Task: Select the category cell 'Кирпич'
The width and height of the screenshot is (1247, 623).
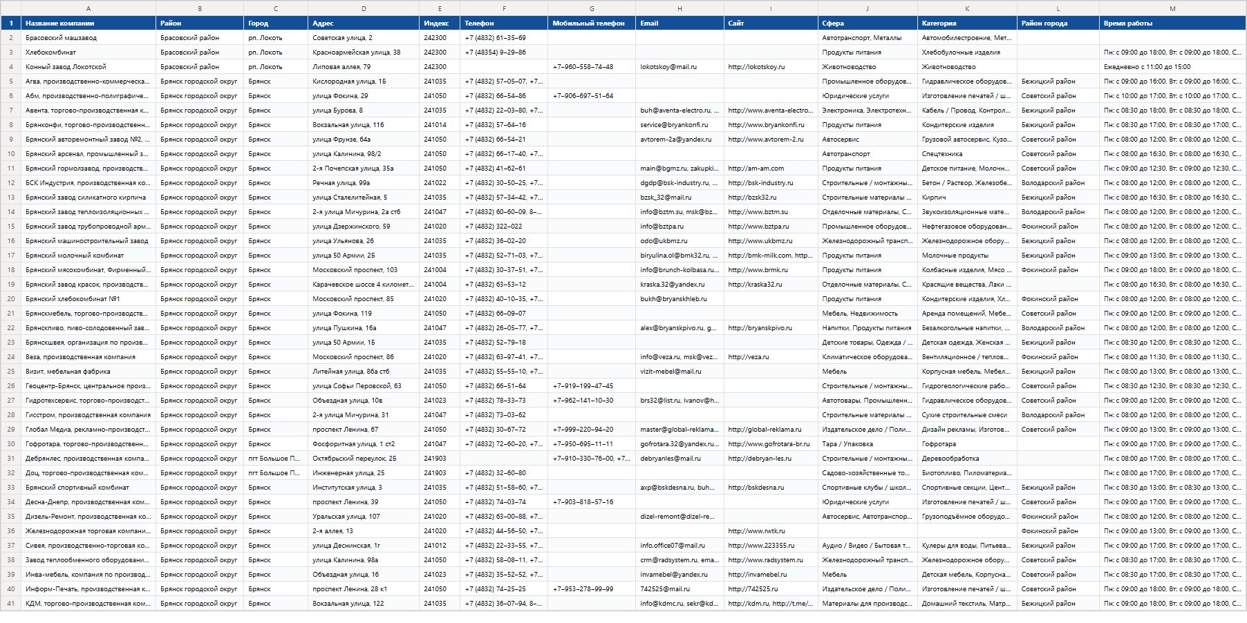Action: pos(967,198)
